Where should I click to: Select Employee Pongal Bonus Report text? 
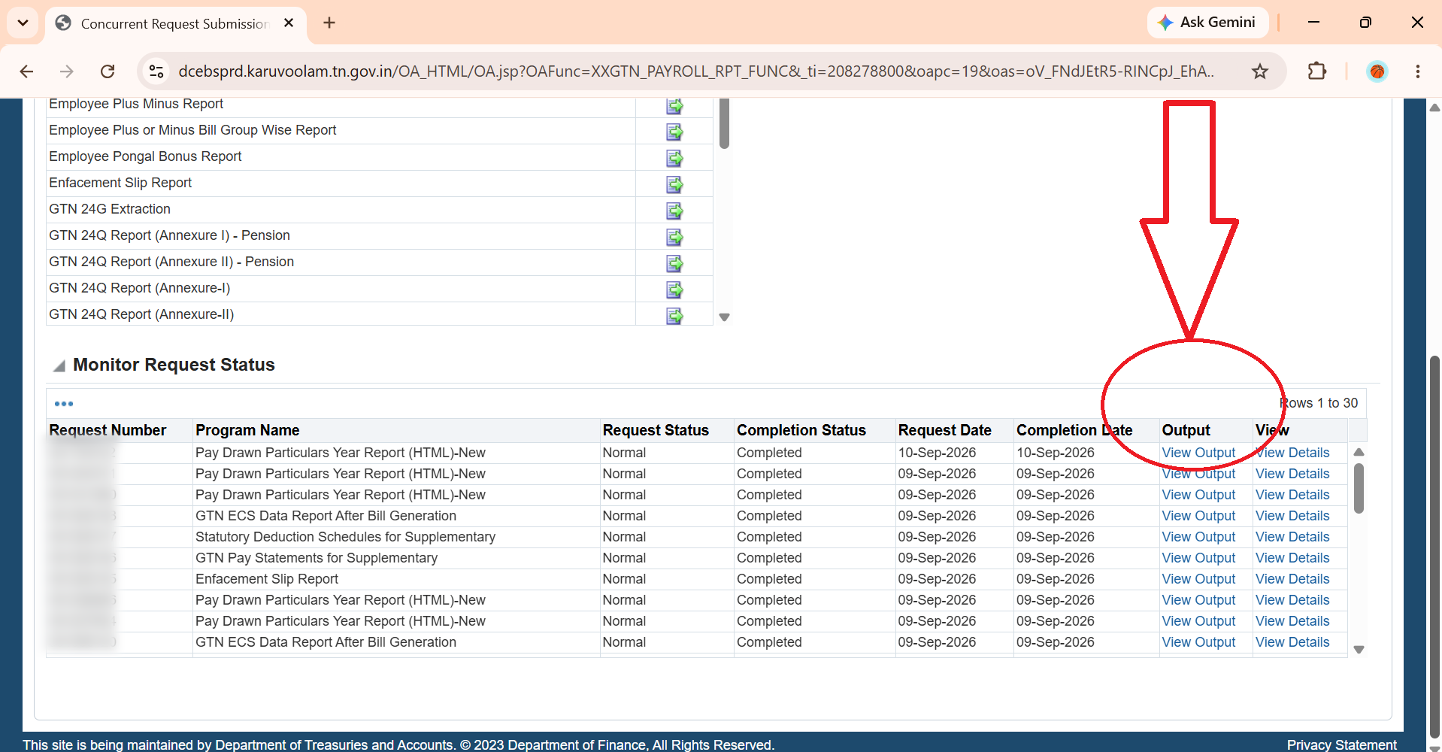145,156
